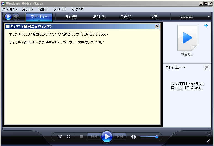Start playback with the Play button

(107, 136)
